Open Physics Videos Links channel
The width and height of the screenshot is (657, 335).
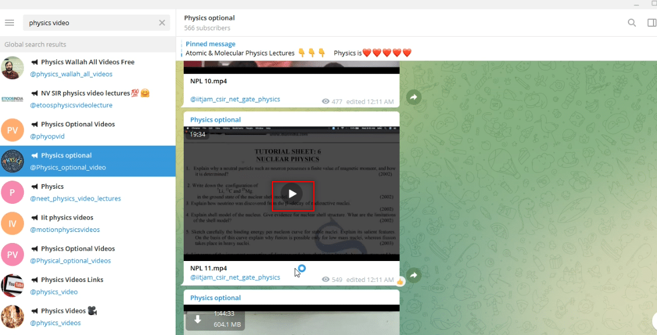(88, 285)
